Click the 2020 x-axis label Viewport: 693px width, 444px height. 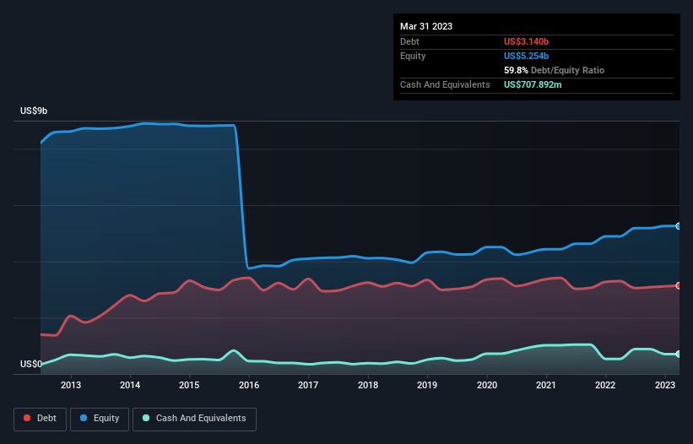[x=486, y=385]
